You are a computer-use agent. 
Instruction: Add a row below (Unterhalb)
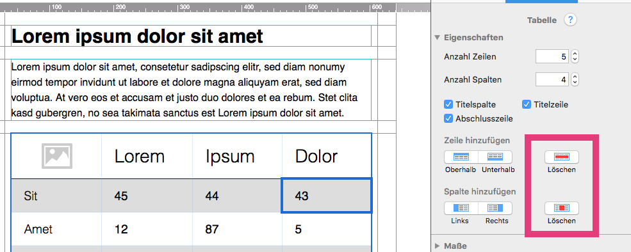pyautogui.click(x=495, y=157)
